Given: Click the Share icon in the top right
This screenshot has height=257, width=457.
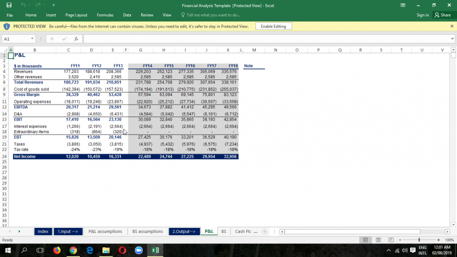Looking at the screenshot, I should pos(442,15).
